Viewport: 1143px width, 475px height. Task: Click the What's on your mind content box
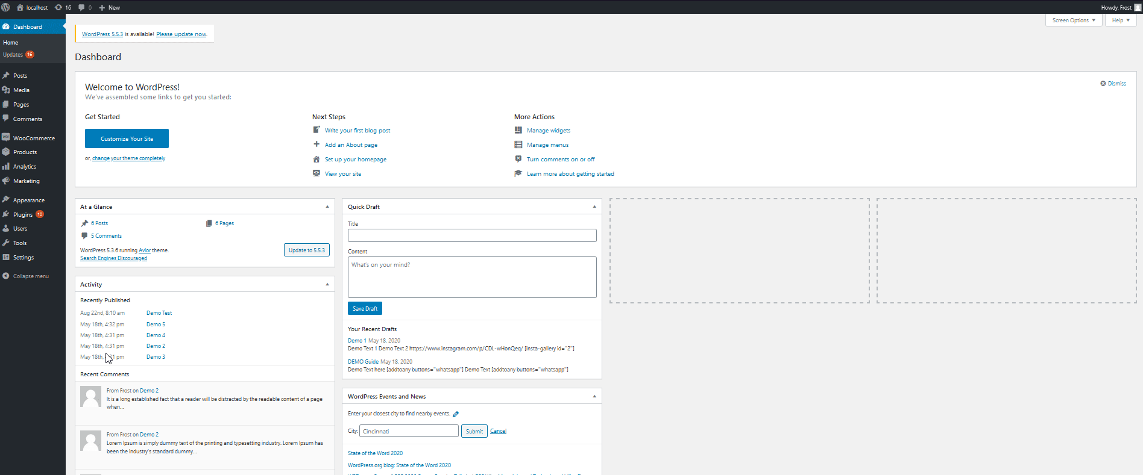point(472,278)
